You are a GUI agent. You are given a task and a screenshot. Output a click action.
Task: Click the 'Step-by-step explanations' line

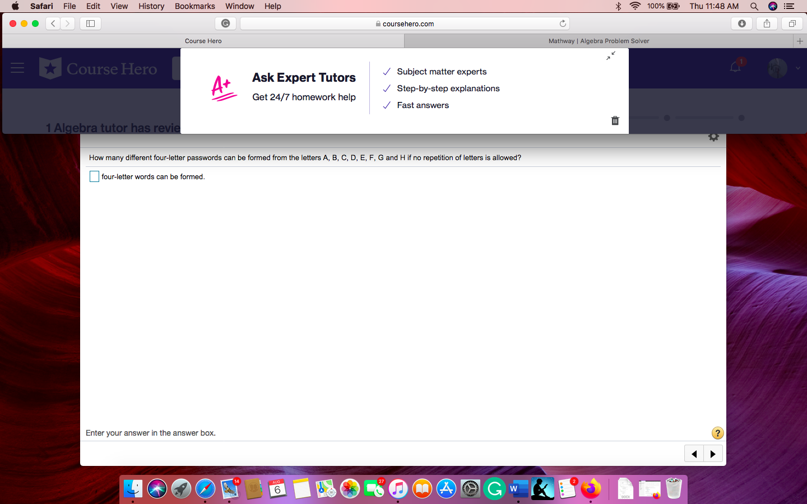(x=448, y=88)
